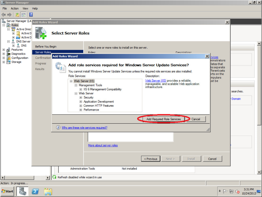262x197 pixels.
Task: Open the File menu
Action: coord(5,9)
